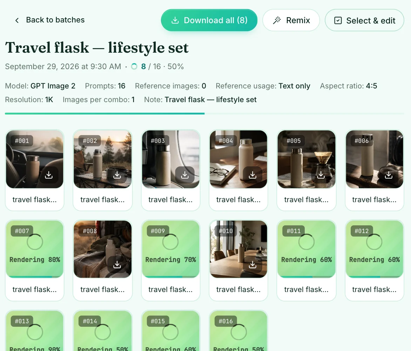The width and height of the screenshot is (411, 351).
Task: Click the Rendering 70% placeholder #009
Action: [x=171, y=249]
